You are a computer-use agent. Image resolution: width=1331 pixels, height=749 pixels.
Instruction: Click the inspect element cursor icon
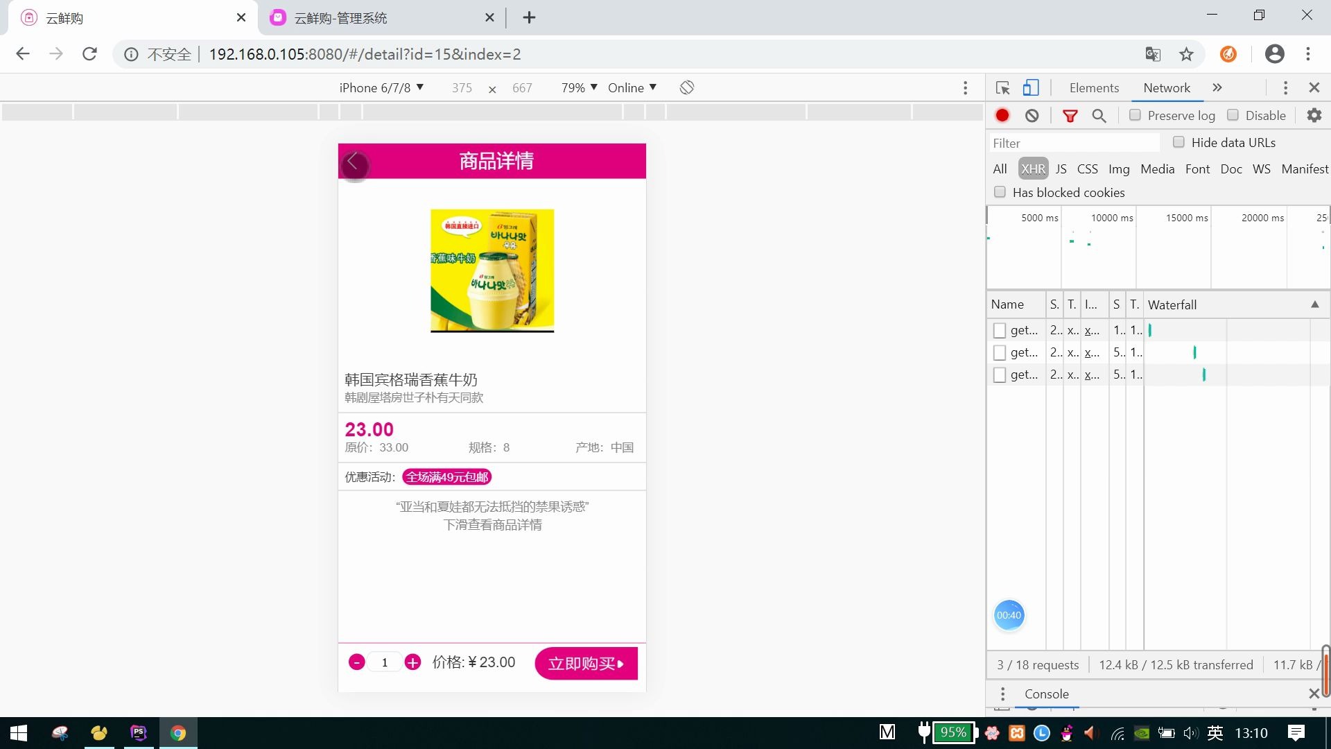point(1003,87)
